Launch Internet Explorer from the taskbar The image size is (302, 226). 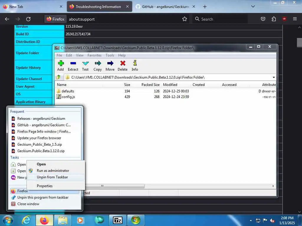point(26,220)
